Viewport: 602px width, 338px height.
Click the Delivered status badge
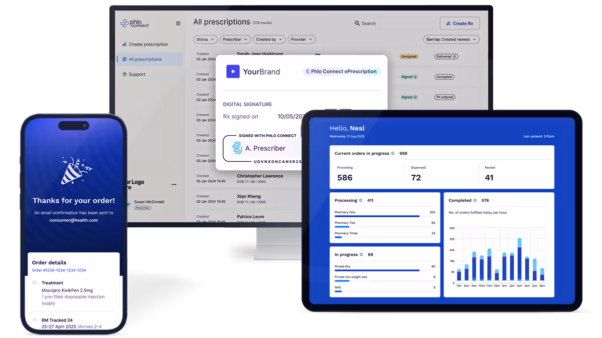coord(446,57)
